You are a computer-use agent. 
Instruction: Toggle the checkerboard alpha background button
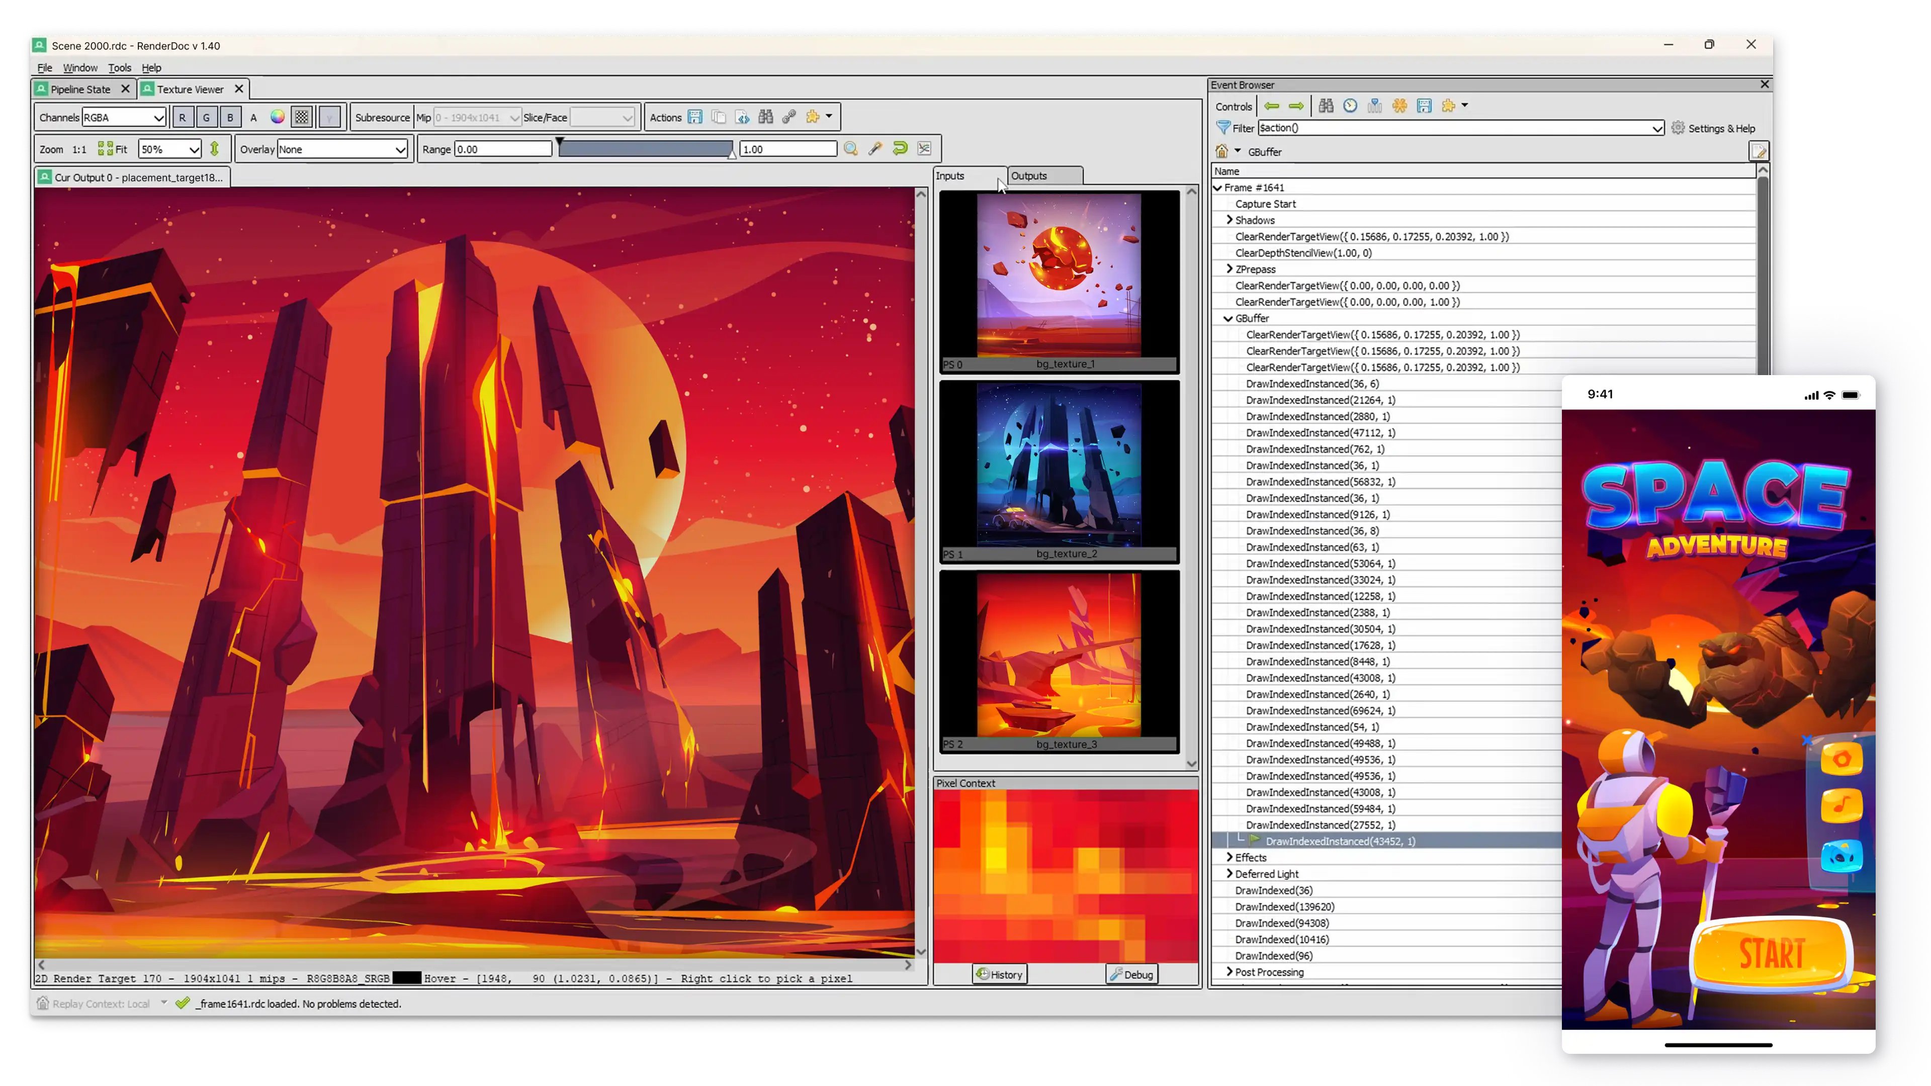(301, 117)
